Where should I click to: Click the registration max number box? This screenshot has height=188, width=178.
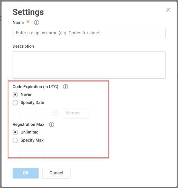(x=32, y=151)
